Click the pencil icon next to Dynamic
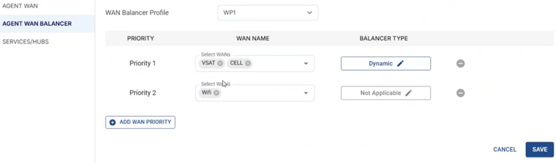This screenshot has height=163, width=556. 400,64
